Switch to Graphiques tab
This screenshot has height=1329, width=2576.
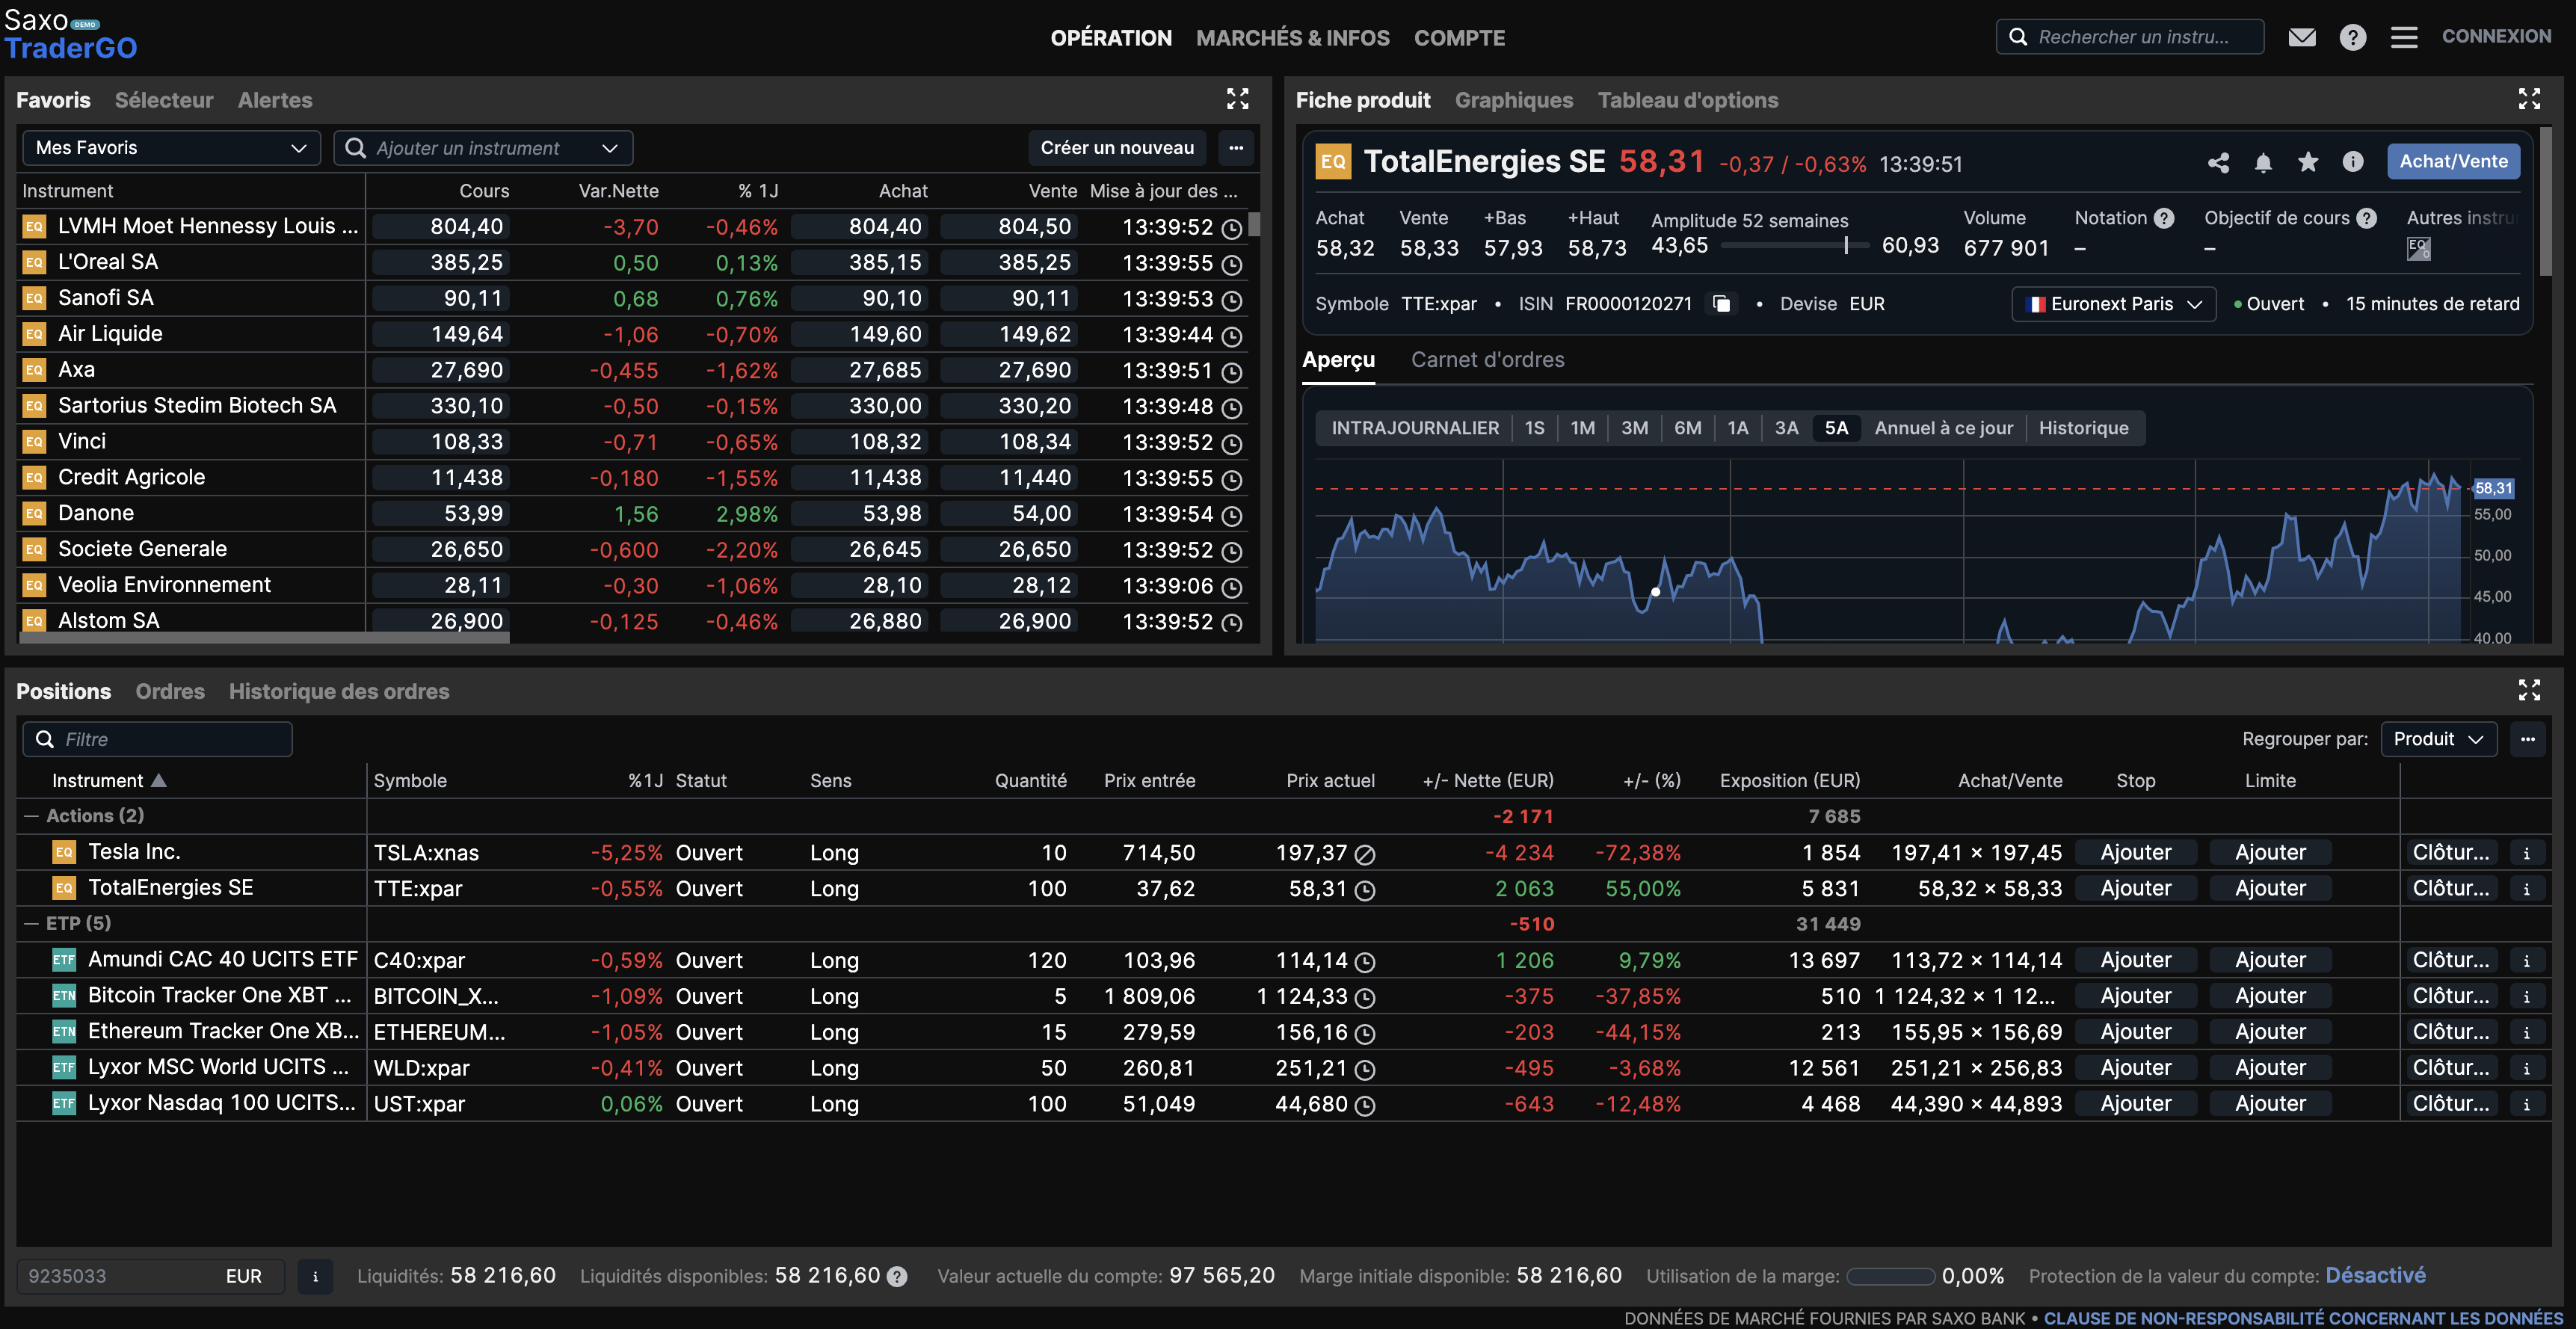(x=1513, y=100)
